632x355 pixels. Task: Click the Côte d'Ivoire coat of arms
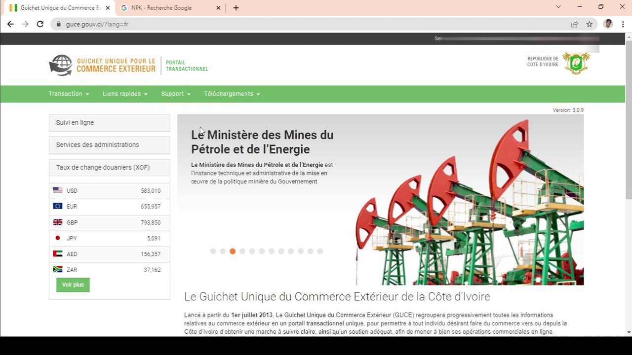tap(576, 63)
